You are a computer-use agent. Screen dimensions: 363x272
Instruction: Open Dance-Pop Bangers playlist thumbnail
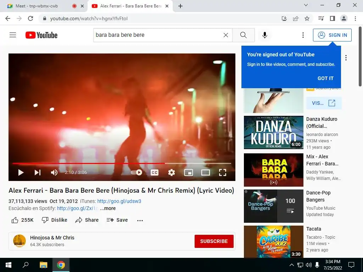(273, 206)
